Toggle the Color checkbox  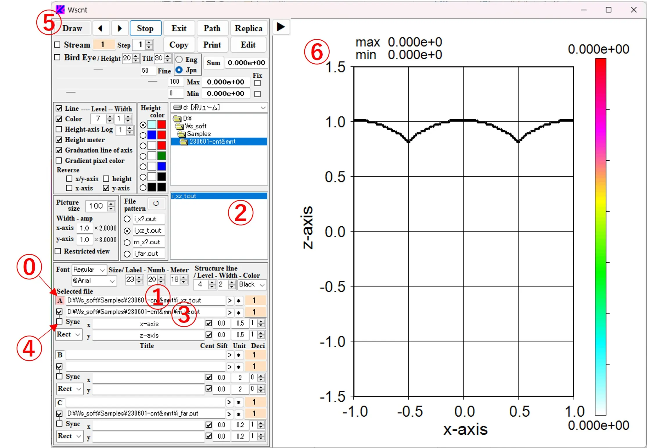59,119
